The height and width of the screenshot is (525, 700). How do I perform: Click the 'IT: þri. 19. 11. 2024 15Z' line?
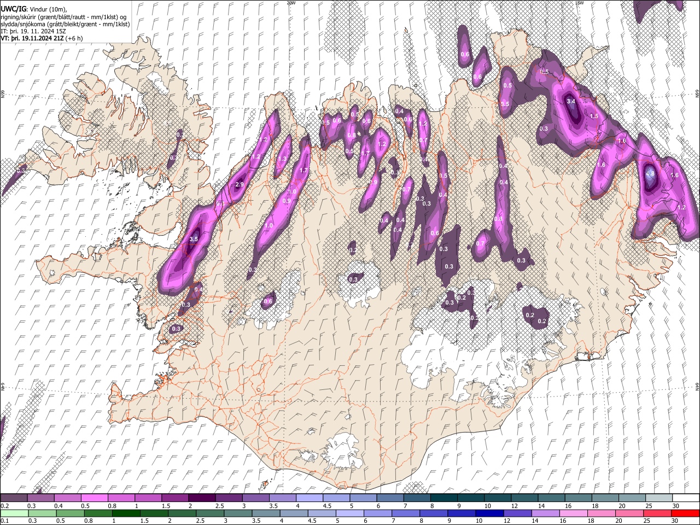(x=33, y=31)
